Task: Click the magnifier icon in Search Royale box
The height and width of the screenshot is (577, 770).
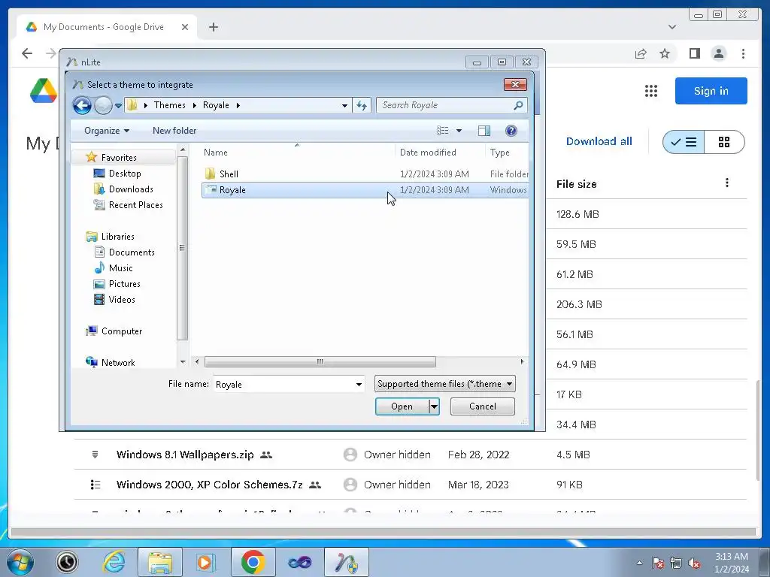Action: (x=518, y=105)
